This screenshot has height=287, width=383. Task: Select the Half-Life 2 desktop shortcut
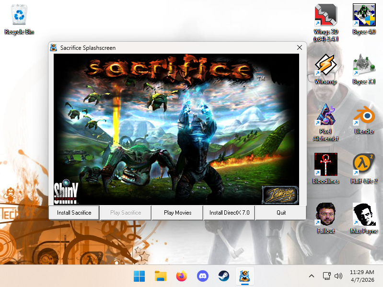(x=364, y=168)
